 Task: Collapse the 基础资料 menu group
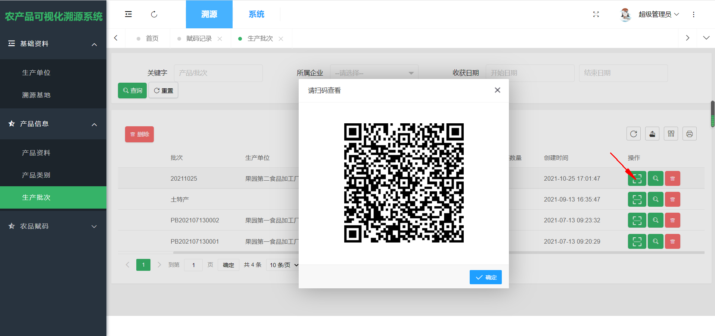point(53,44)
